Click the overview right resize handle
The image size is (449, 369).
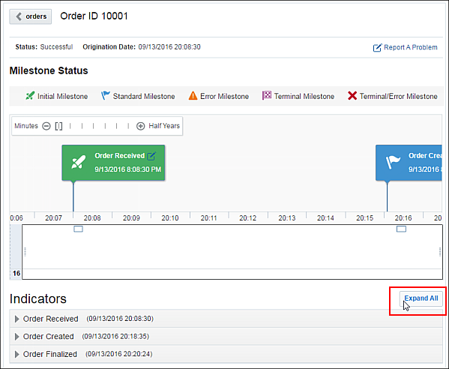click(440, 252)
